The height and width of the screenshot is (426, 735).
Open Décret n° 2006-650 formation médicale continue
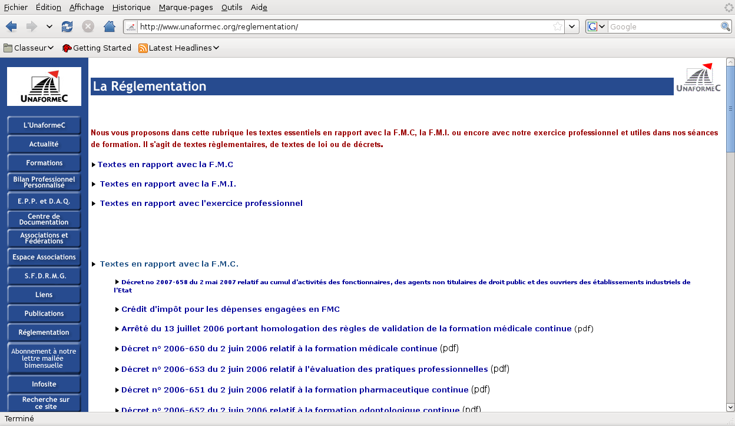[279, 349]
